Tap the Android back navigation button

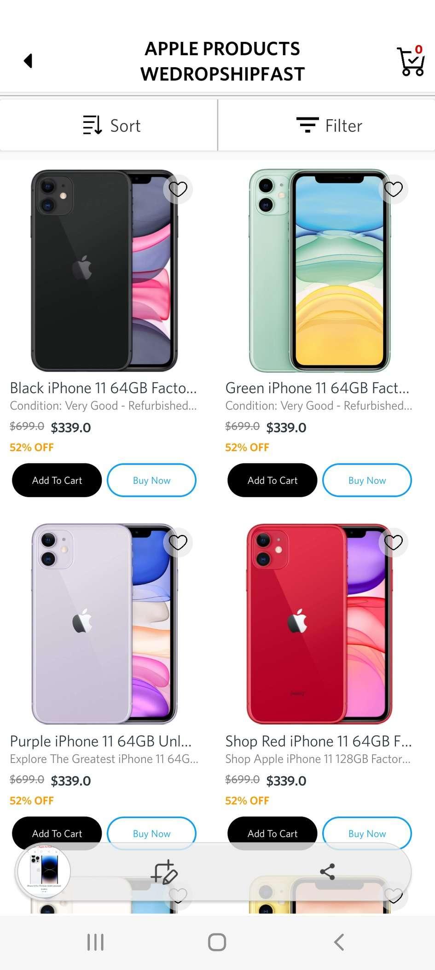point(339,942)
